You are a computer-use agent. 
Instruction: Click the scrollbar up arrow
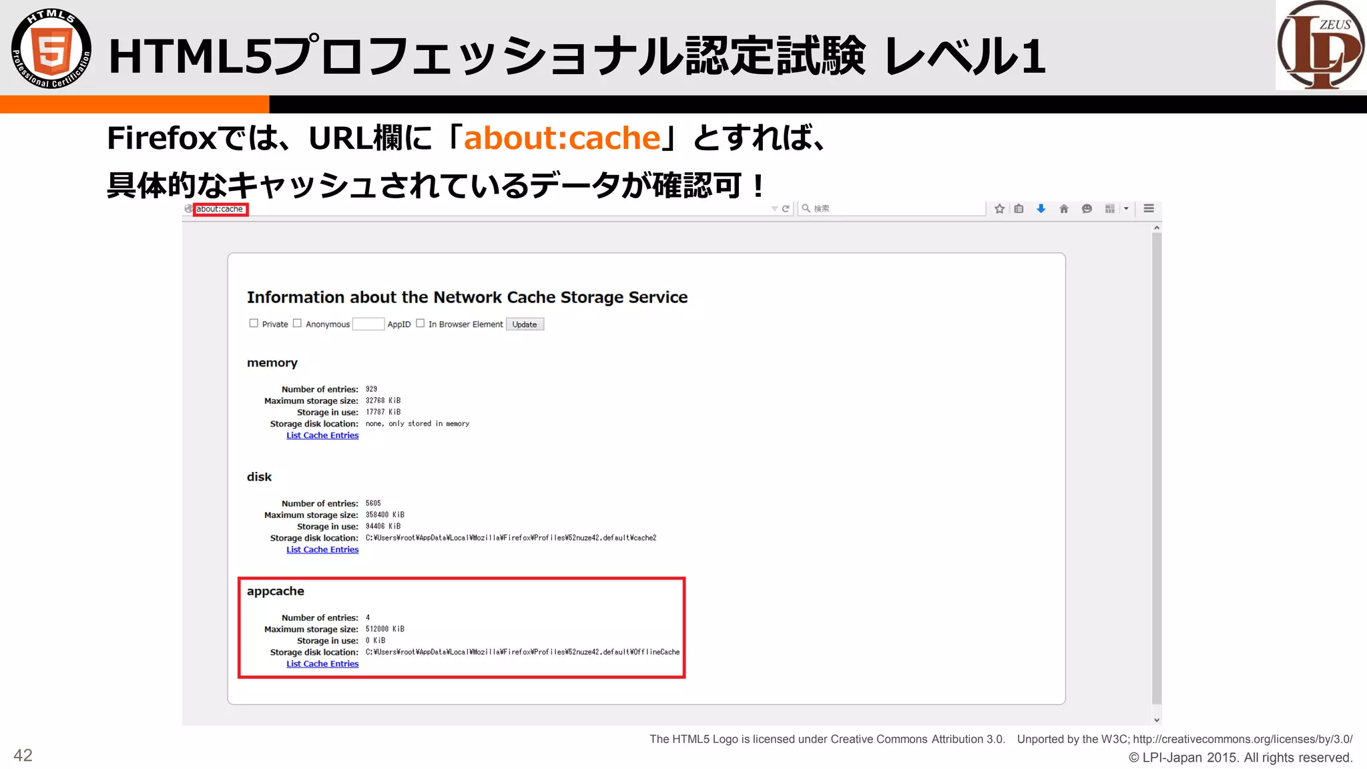[1157, 228]
